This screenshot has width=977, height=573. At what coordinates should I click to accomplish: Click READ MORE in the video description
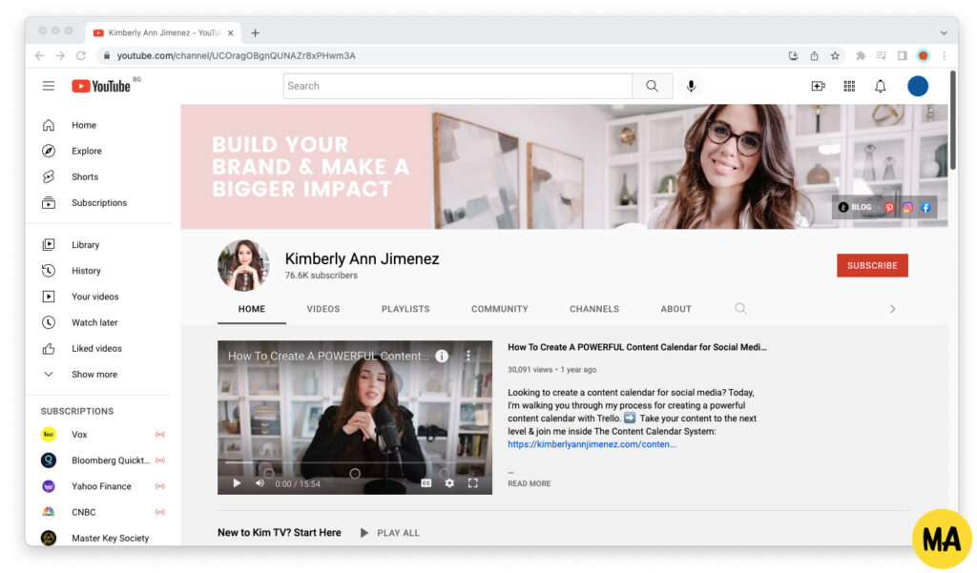[529, 483]
